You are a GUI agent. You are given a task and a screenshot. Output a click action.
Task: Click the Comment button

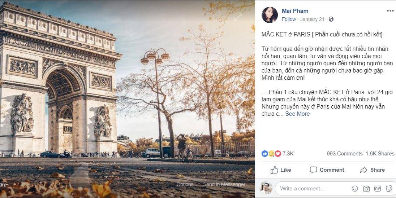(327, 170)
